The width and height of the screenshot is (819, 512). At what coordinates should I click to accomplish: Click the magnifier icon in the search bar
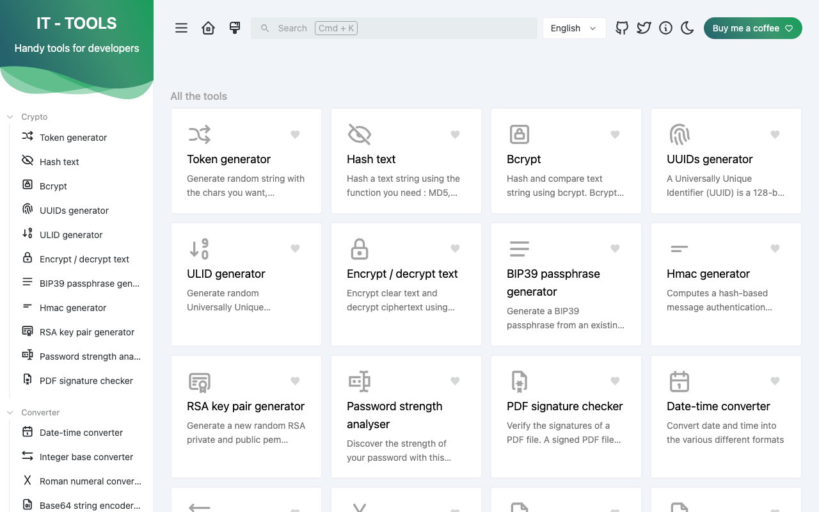point(265,28)
